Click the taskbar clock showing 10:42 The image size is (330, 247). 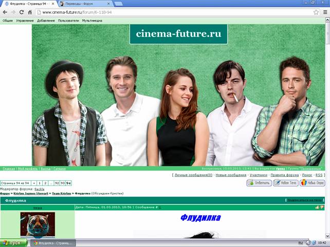322,243
